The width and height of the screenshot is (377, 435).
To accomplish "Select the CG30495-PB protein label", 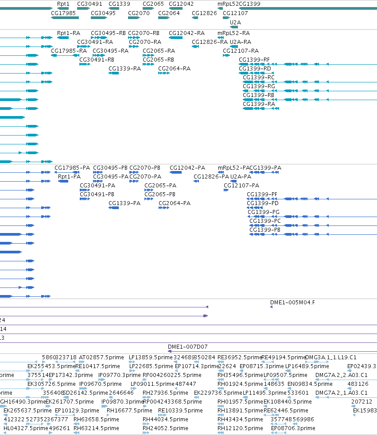I will [x=110, y=168].
